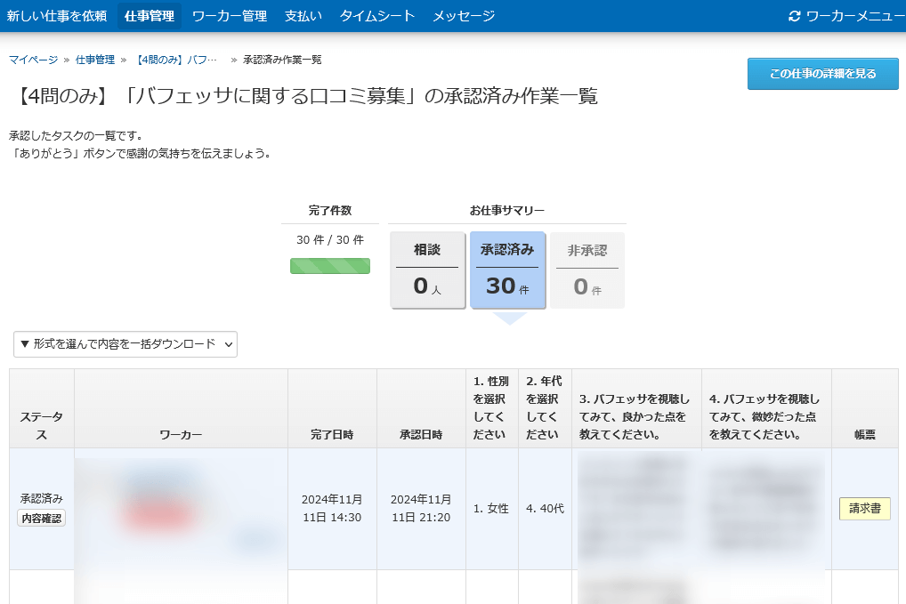Click the completion progress bar under 完了件数
Viewport: 906px width, 604px height.
pos(330,266)
